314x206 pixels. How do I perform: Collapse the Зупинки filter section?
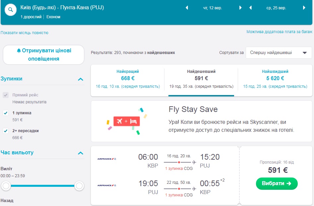tap(80, 79)
